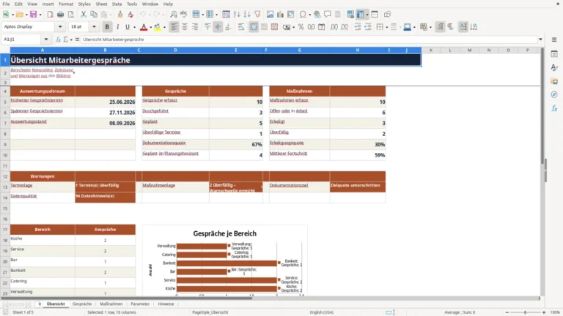Click the formula input line

click(x=309, y=39)
